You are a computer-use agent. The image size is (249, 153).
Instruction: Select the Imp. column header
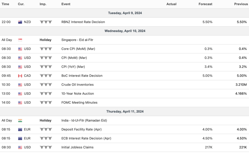43,4
